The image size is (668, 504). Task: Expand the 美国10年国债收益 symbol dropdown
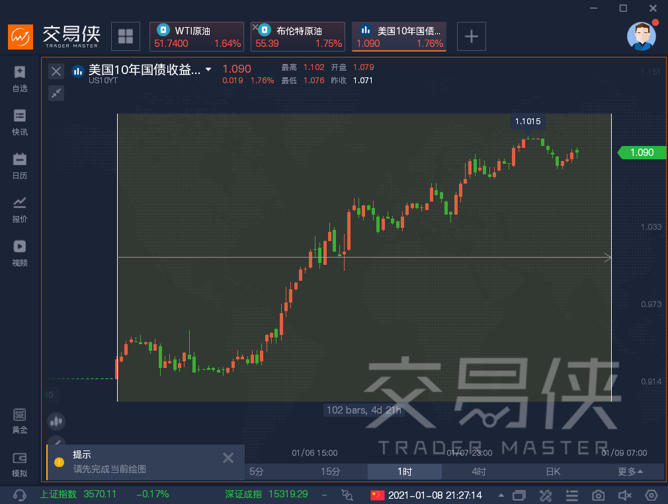point(208,69)
